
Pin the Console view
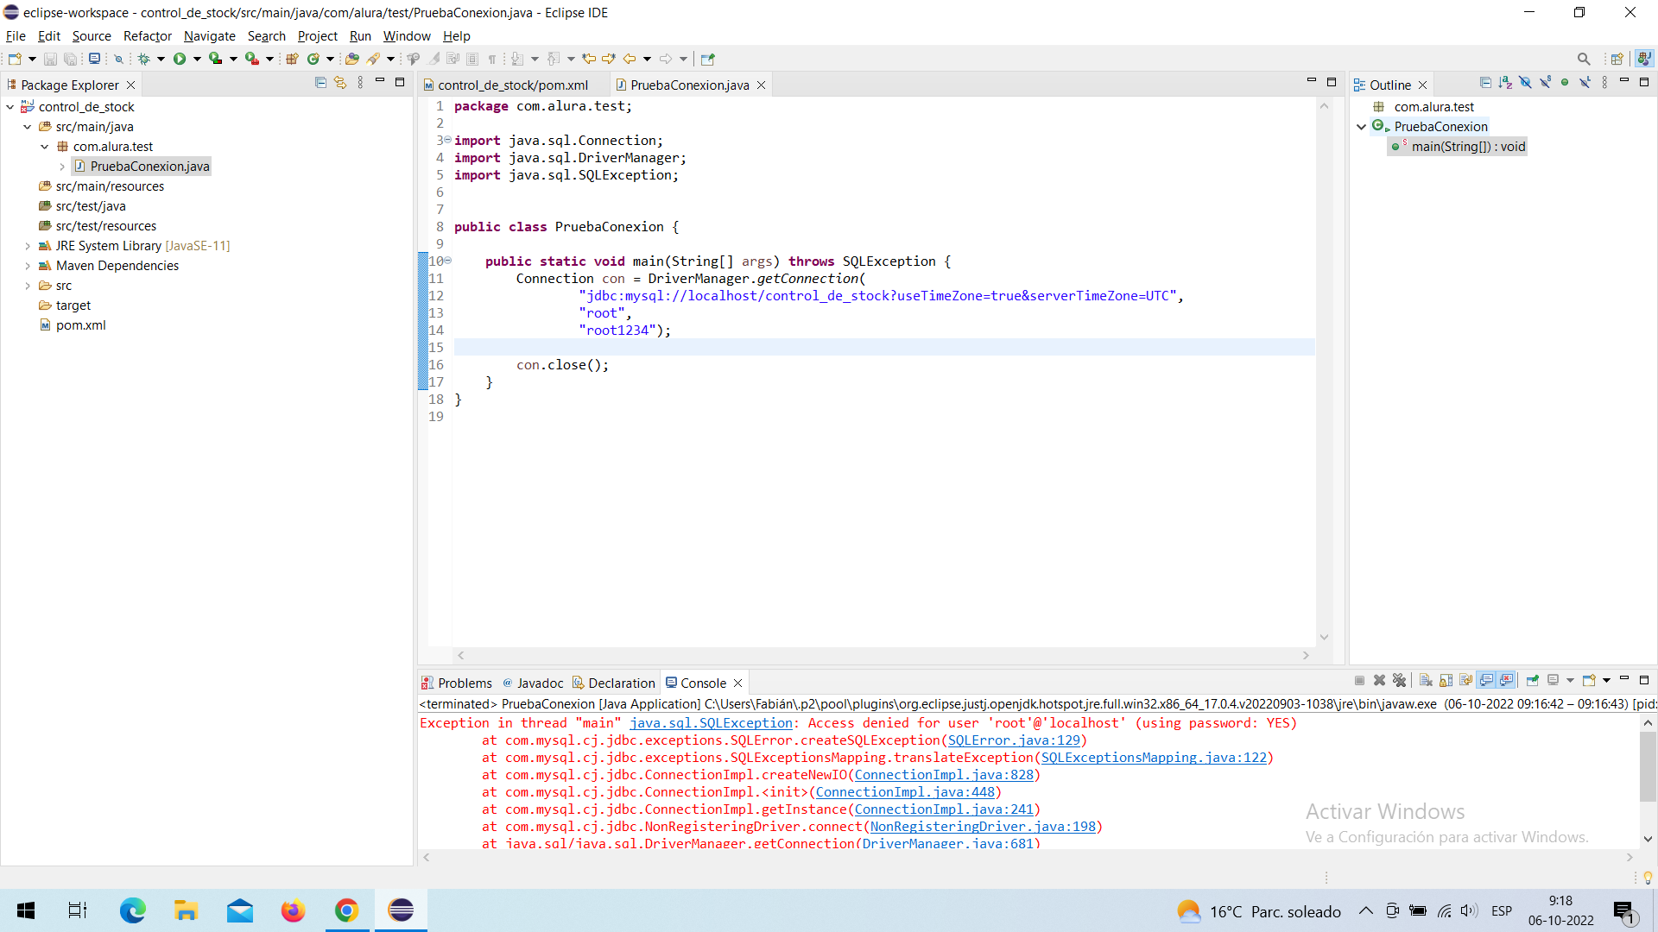[x=1533, y=681]
